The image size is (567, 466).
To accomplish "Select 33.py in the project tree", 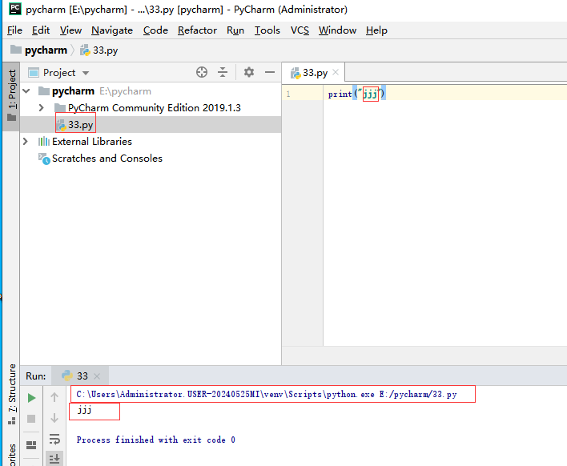I will (x=75, y=125).
